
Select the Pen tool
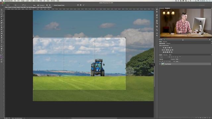2,40
